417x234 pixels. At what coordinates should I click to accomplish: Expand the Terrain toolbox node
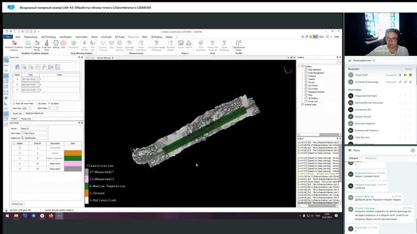[302, 83]
